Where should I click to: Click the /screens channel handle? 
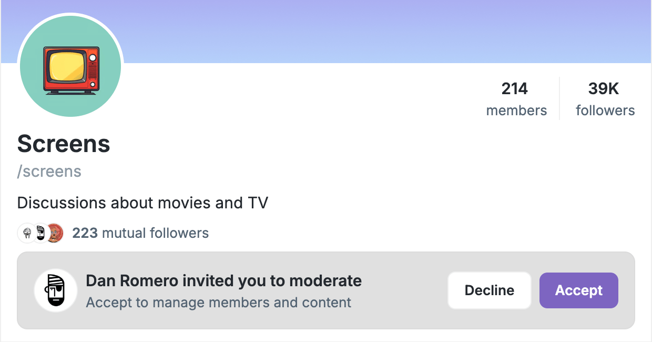click(49, 172)
